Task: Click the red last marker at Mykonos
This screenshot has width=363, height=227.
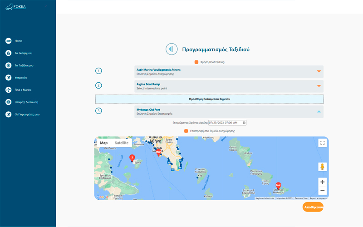Action: [x=278, y=186]
